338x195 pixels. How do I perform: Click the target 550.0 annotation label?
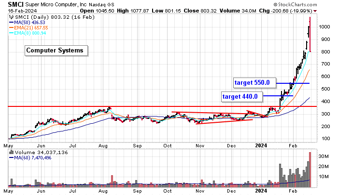(x=254, y=83)
